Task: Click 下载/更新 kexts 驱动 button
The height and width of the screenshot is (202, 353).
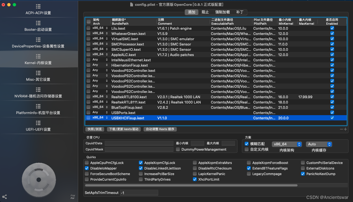Action: (124, 129)
